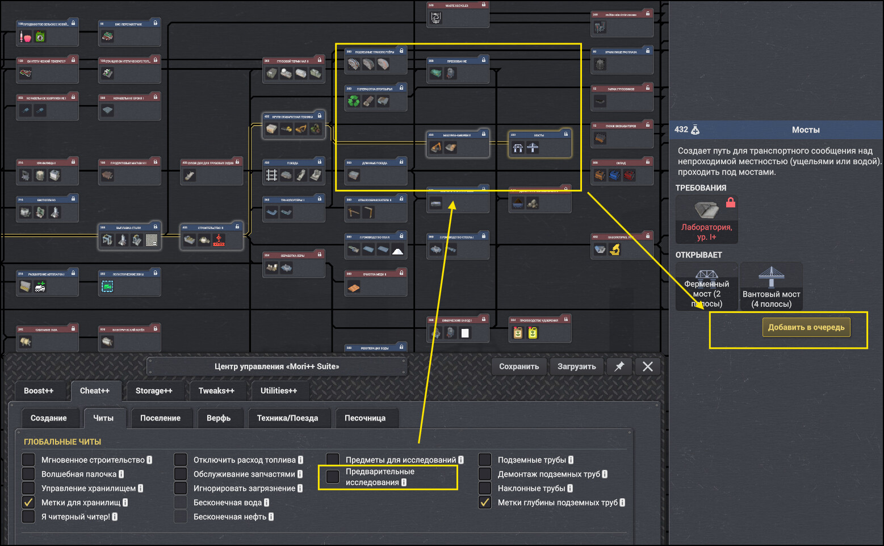Open the Техника/Поезда sub-tab
The width and height of the screenshot is (884, 546).
coord(287,418)
